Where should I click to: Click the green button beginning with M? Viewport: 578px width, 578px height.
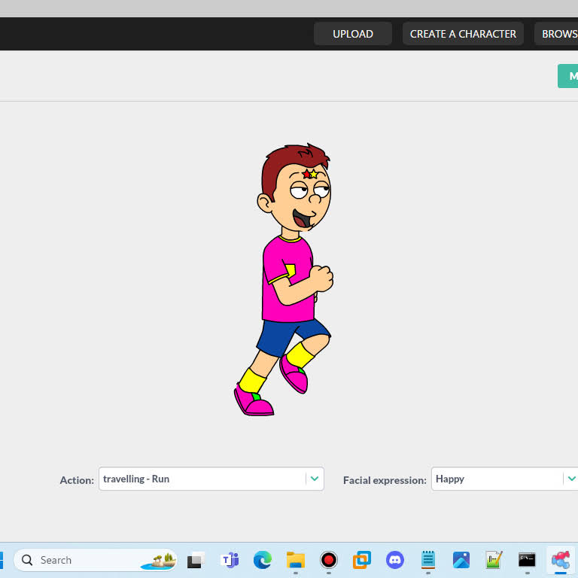(x=568, y=76)
